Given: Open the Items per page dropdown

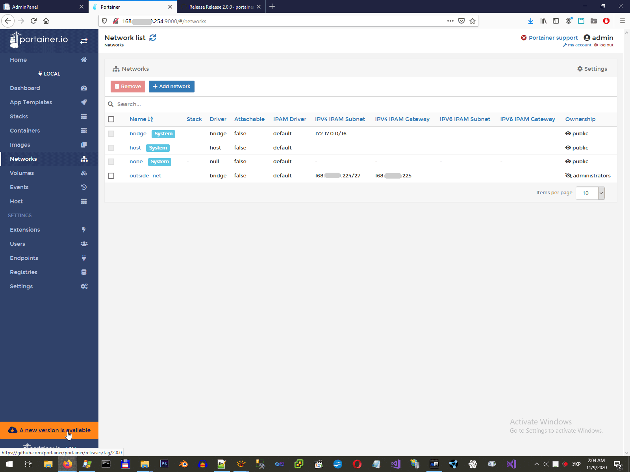Looking at the screenshot, I should (x=590, y=193).
